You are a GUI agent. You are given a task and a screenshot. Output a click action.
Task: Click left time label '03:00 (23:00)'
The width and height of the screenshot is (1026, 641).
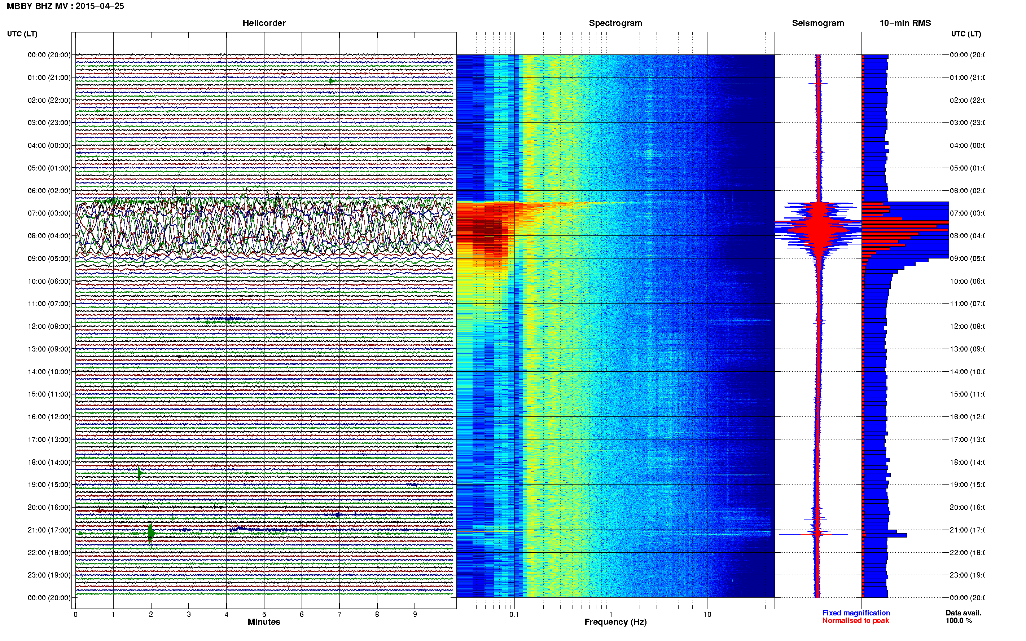pyautogui.click(x=49, y=123)
